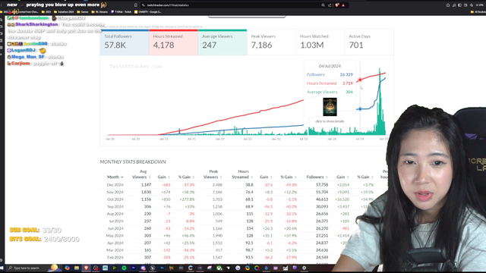Click the bookmark icon left of the URL
The width and height of the screenshot is (486, 273).
click(135, 5)
